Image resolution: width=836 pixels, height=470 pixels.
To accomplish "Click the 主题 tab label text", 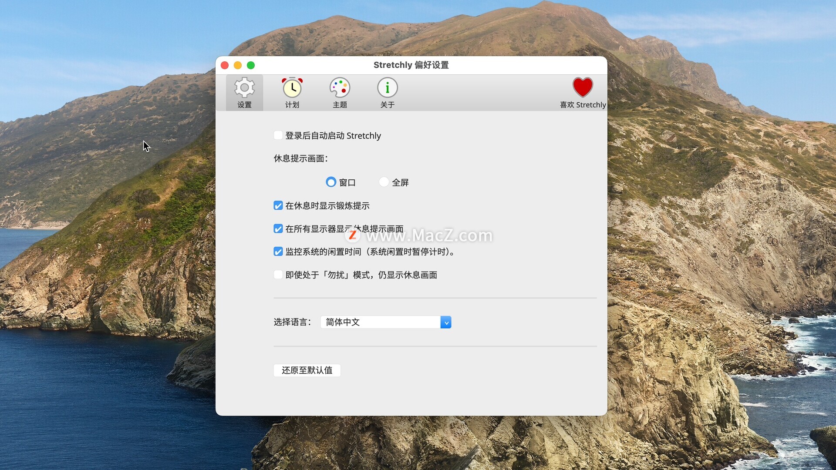I will [340, 105].
